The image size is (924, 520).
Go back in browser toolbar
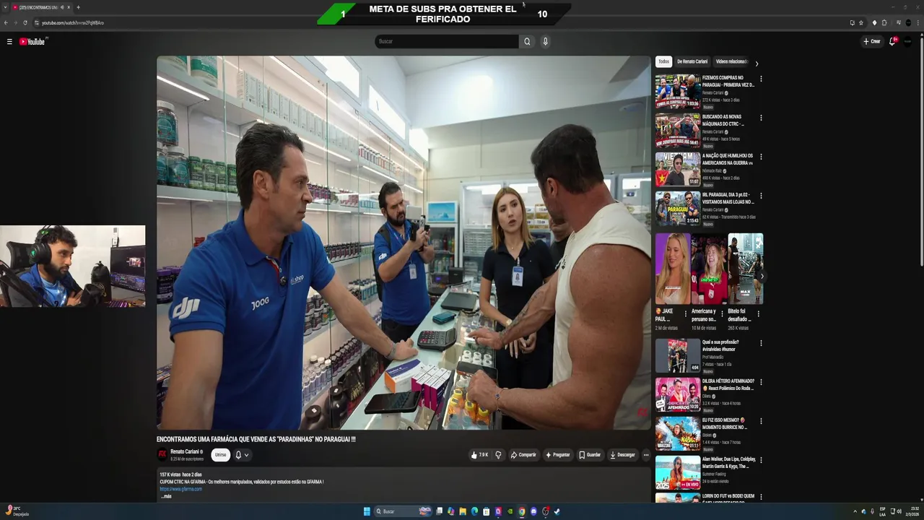[6, 22]
